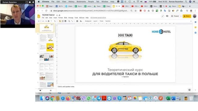Open Telegram from the Dock
This screenshot has height=111, width=198.
click(x=99, y=98)
